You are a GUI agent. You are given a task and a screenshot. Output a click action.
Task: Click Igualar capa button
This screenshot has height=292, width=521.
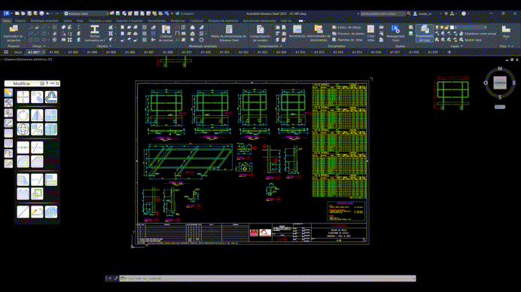[x=470, y=40]
